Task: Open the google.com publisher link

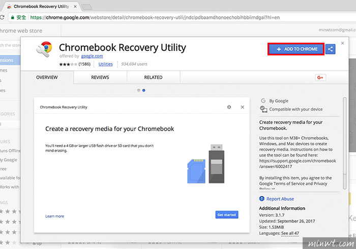Action: (92, 56)
